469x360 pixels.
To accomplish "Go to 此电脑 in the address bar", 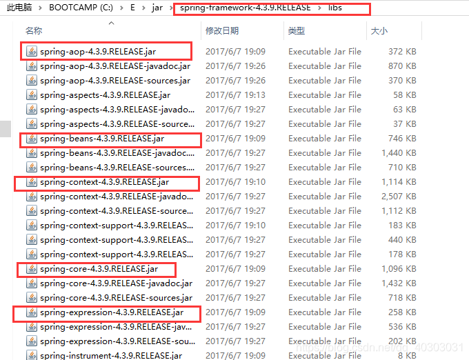I will point(19,8).
